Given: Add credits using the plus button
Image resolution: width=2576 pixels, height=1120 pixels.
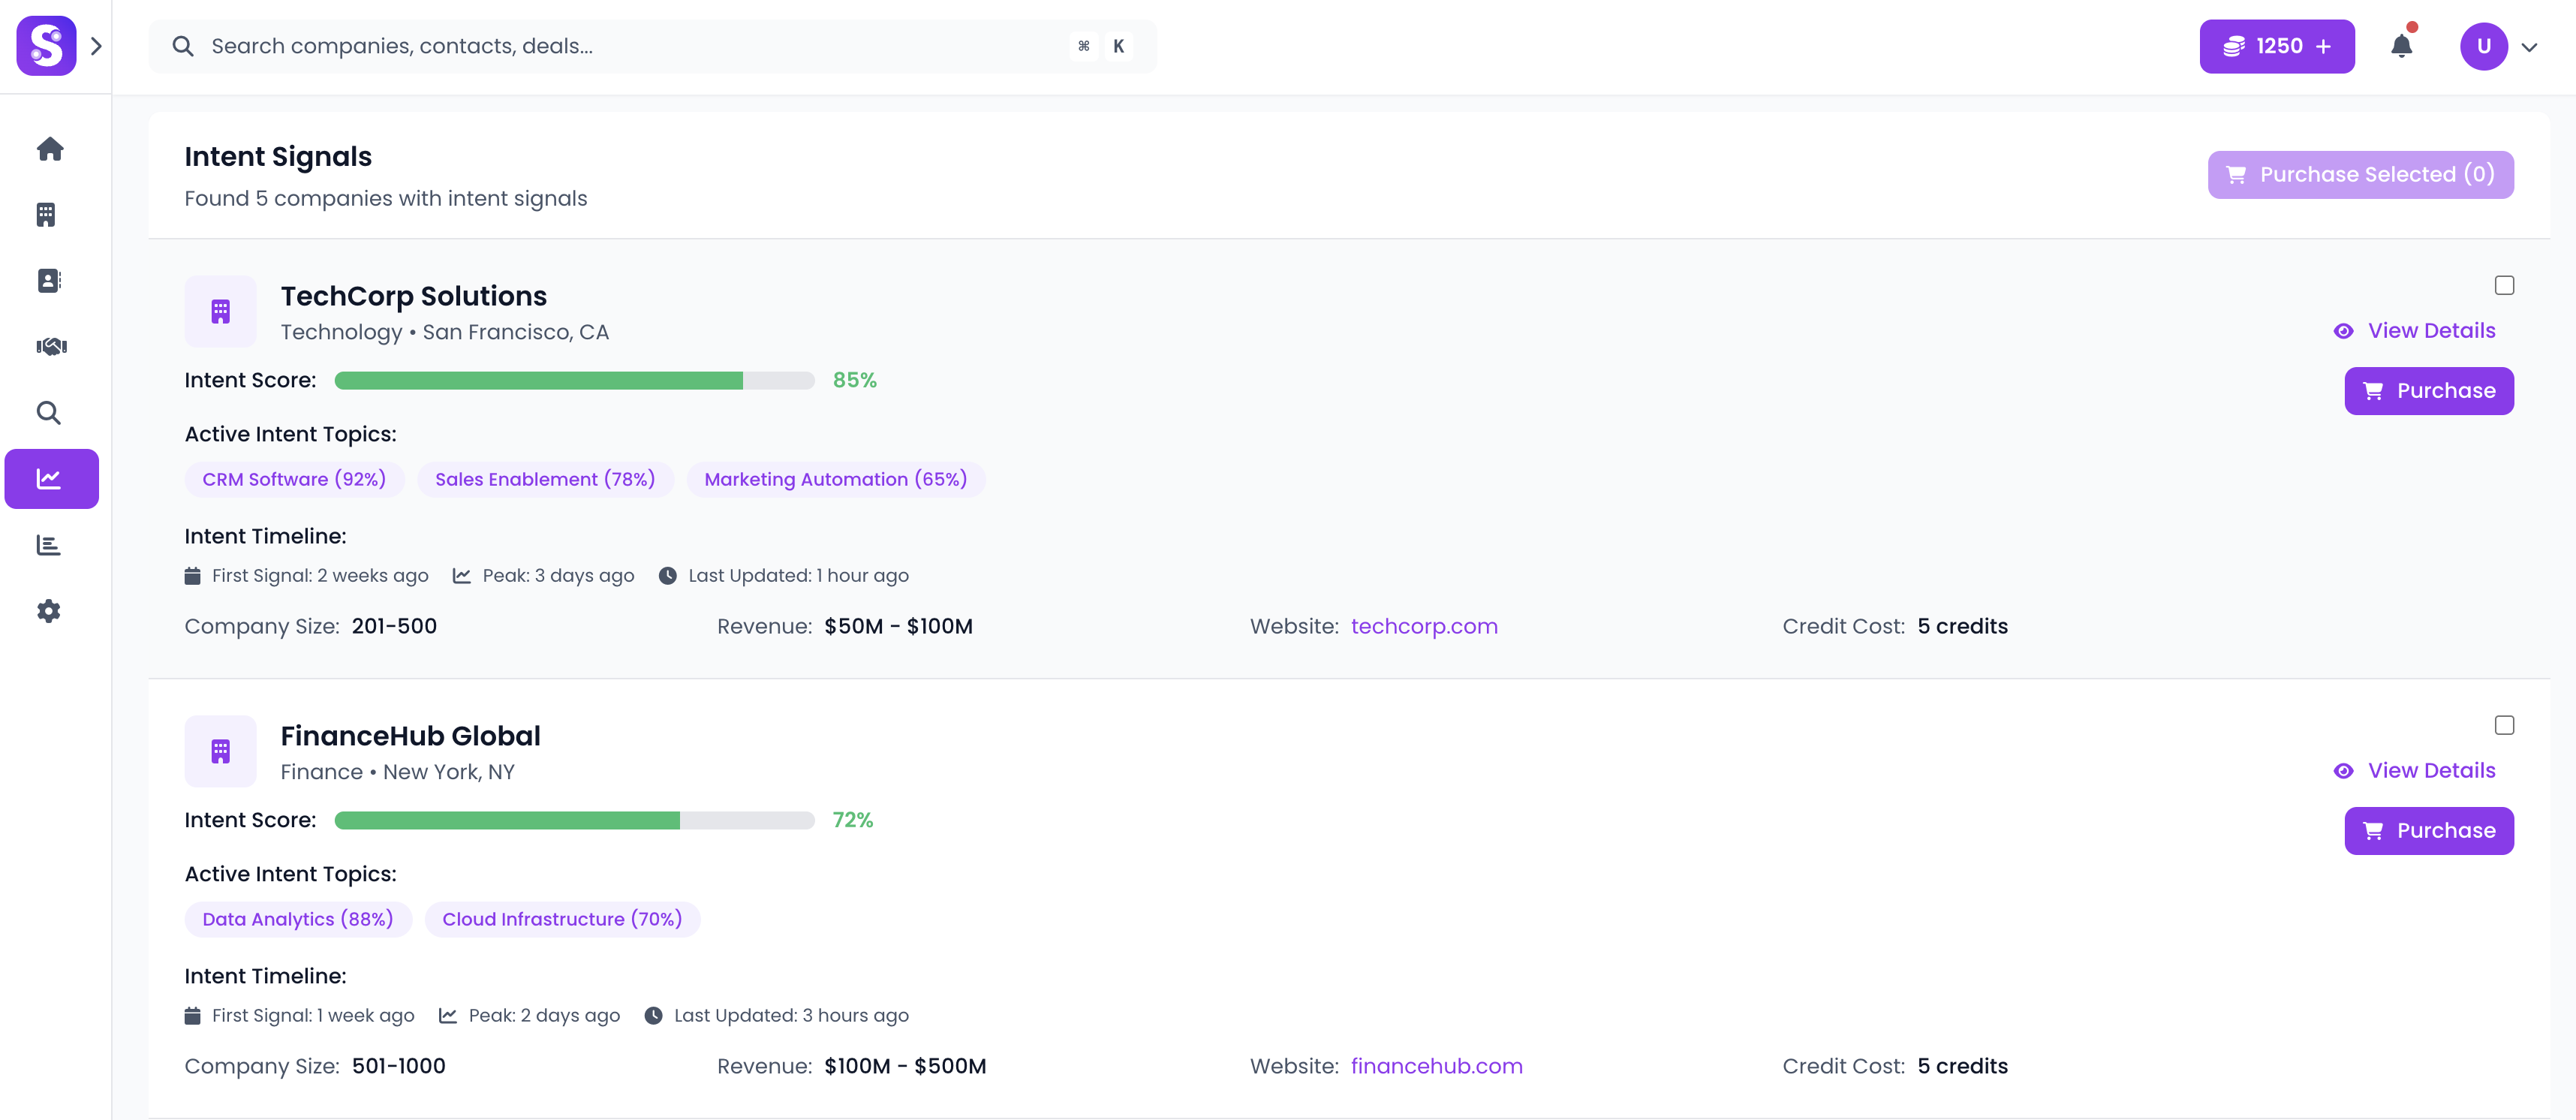Looking at the screenshot, I should click(x=2324, y=46).
